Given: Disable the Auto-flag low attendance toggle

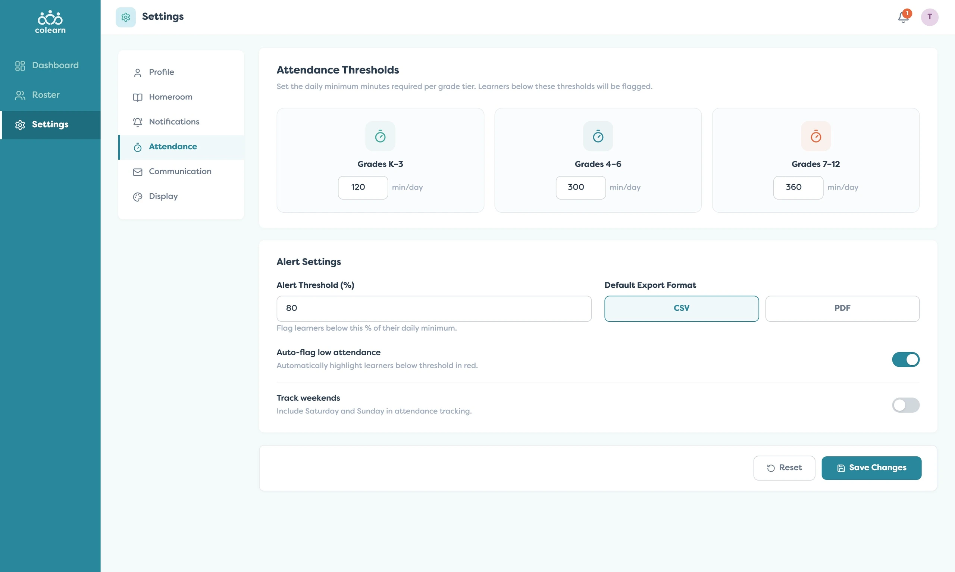Looking at the screenshot, I should [x=905, y=359].
